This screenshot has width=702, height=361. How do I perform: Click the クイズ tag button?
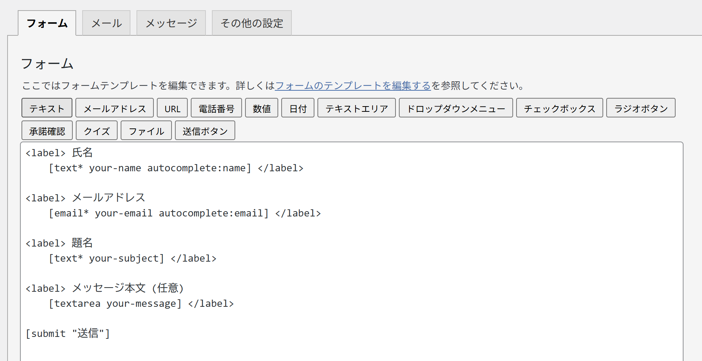coord(97,131)
